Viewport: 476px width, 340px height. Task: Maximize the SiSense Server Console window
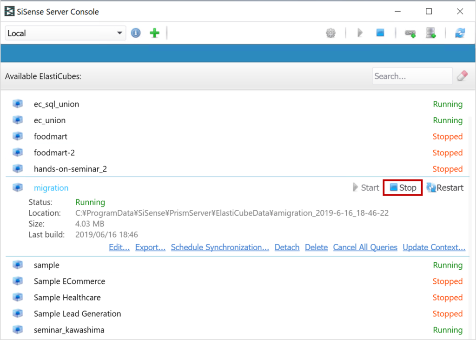(x=429, y=12)
